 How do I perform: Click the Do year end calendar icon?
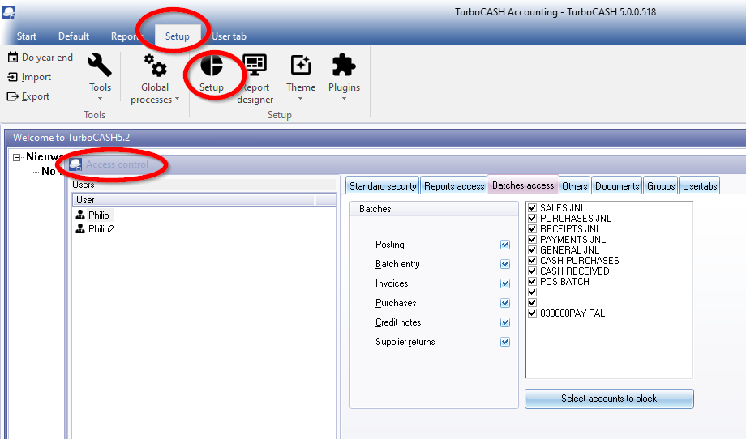pos(13,58)
